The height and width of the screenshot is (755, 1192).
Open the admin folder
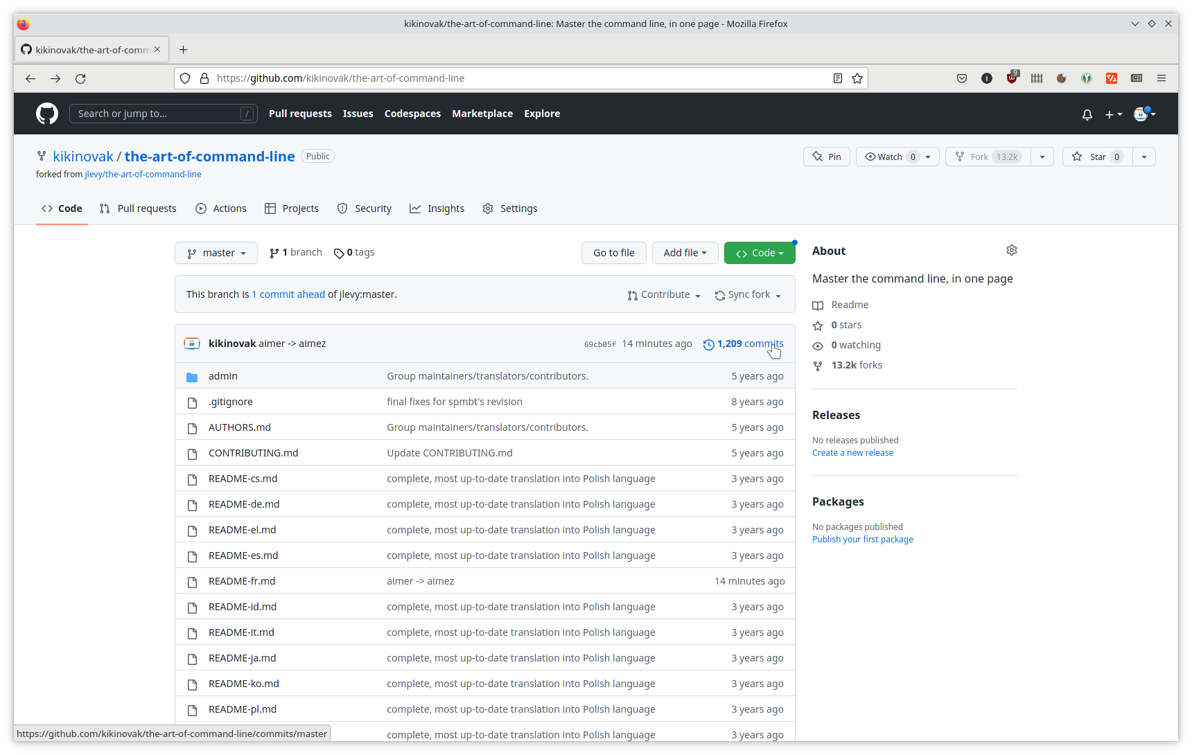223,376
